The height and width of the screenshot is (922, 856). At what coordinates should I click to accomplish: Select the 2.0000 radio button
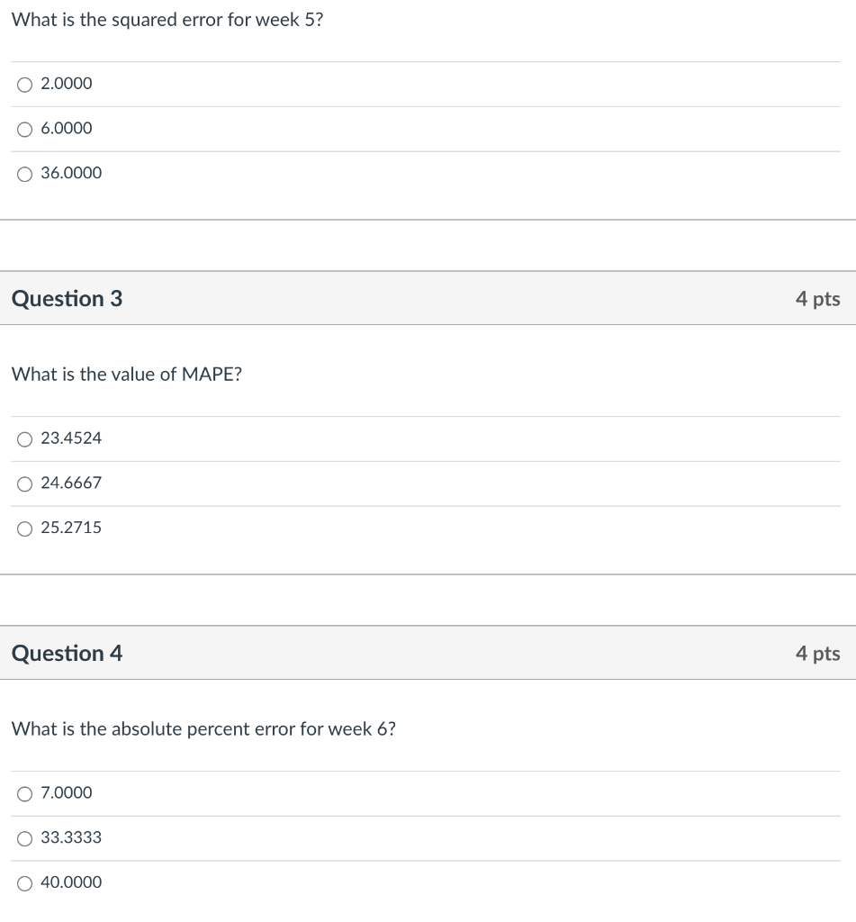[x=25, y=84]
